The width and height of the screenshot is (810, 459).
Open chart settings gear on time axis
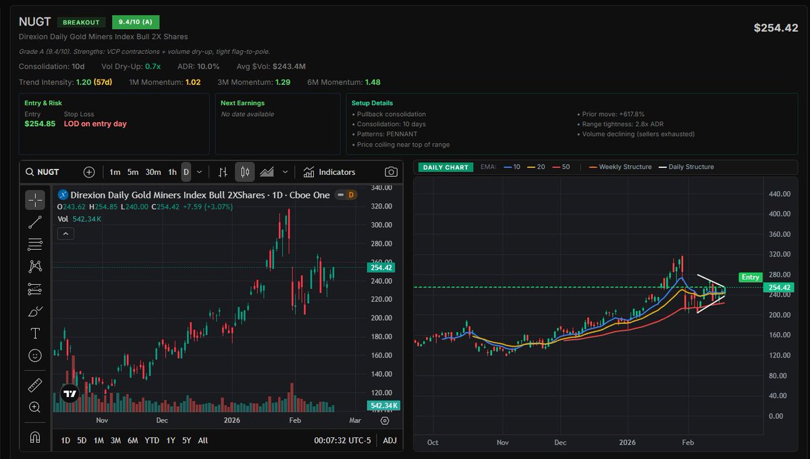[x=385, y=421]
